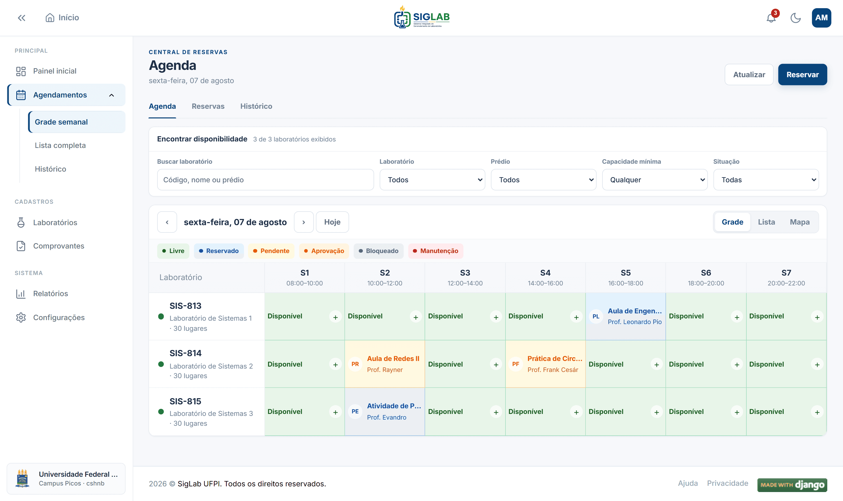This screenshot has width=843, height=501.
Task: Select Lista completa in sidebar
Action: coord(77,145)
